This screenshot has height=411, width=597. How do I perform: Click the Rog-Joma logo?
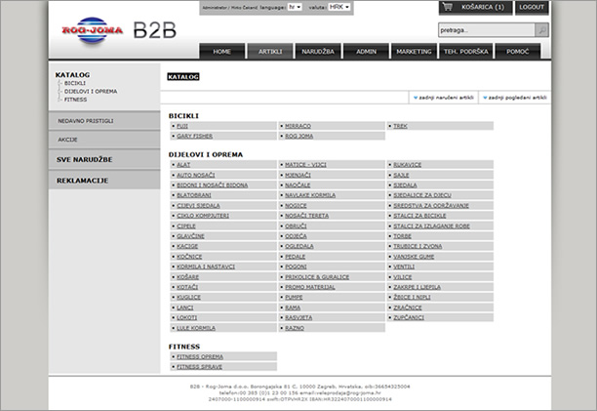click(x=93, y=29)
